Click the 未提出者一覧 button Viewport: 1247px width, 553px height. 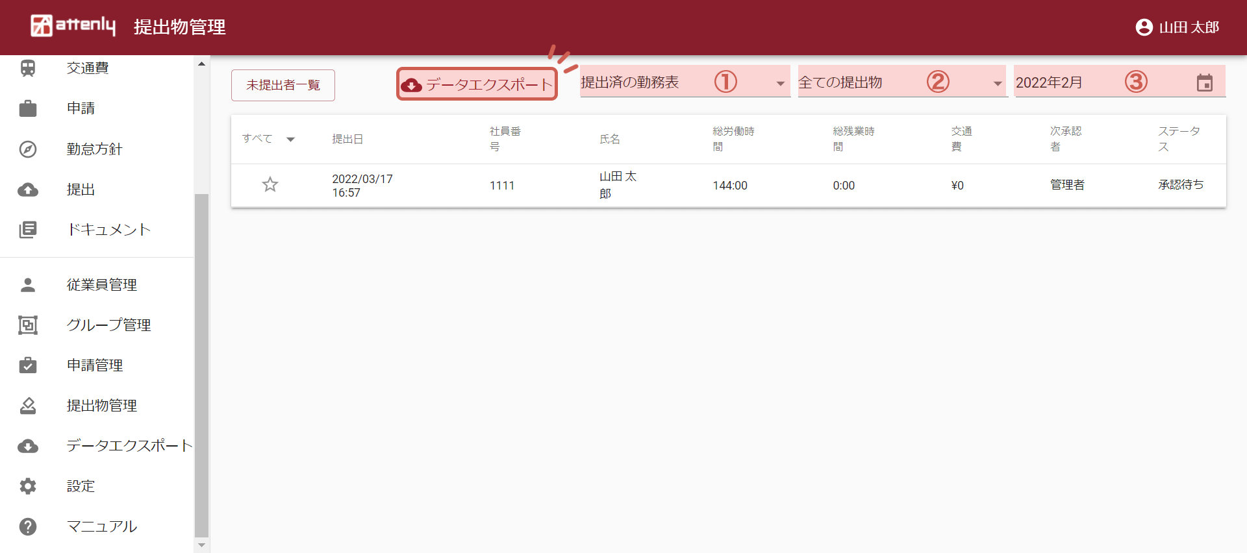[283, 85]
